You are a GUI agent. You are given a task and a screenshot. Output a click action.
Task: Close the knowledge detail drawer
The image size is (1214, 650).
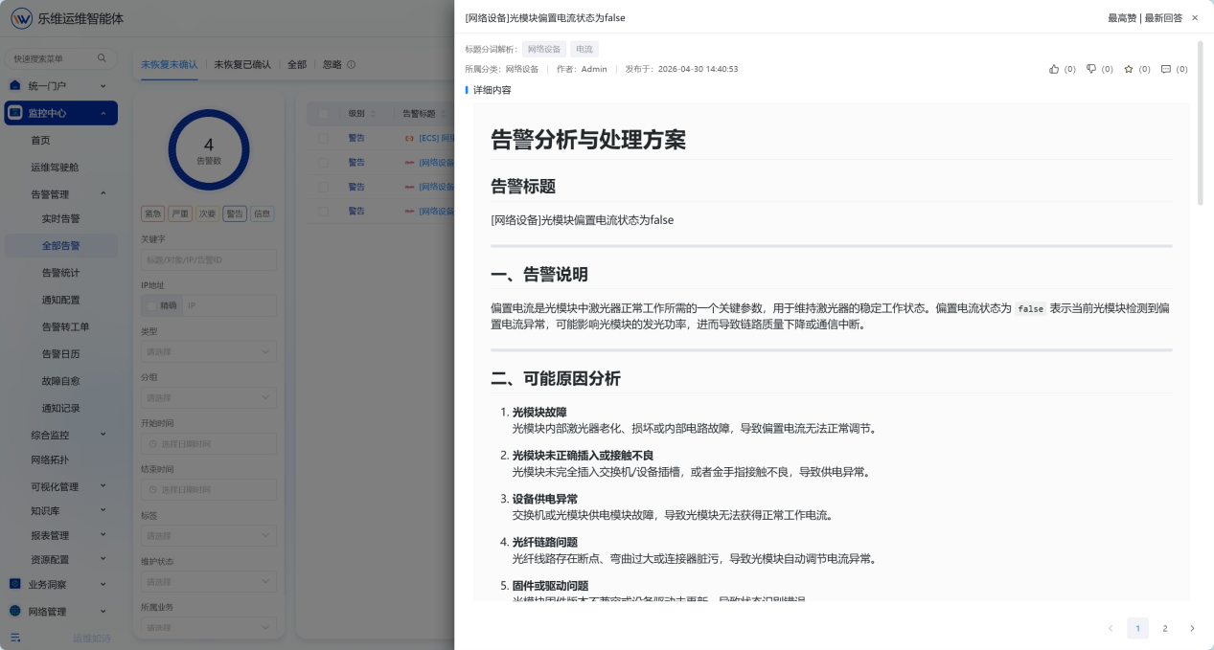(x=1195, y=17)
